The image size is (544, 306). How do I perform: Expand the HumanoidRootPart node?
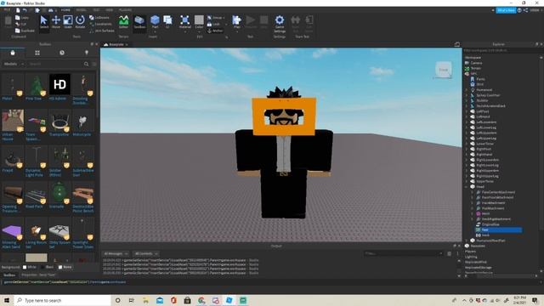tap(467, 241)
